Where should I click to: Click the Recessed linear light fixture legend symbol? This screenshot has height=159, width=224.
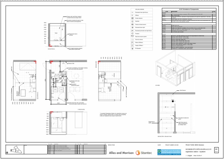click(132, 12)
